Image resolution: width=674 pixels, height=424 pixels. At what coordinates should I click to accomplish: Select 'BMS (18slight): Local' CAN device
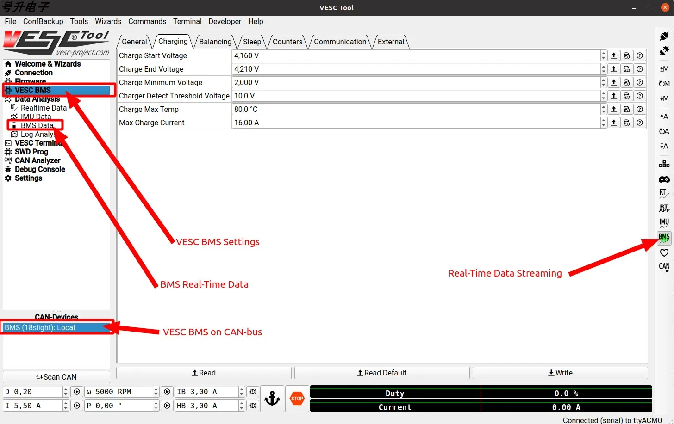point(56,327)
